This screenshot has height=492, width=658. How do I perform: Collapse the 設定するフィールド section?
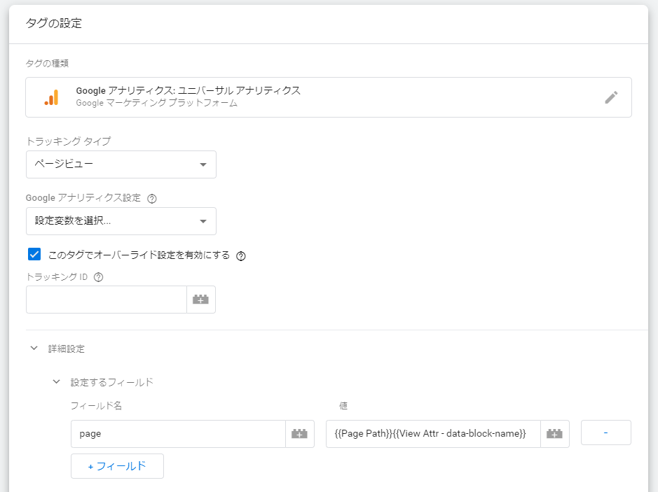(56, 382)
